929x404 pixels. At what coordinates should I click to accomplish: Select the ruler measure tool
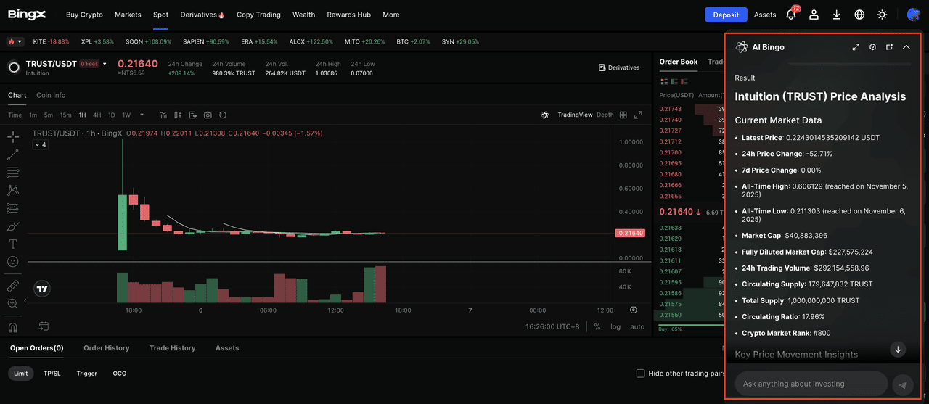pyautogui.click(x=13, y=286)
